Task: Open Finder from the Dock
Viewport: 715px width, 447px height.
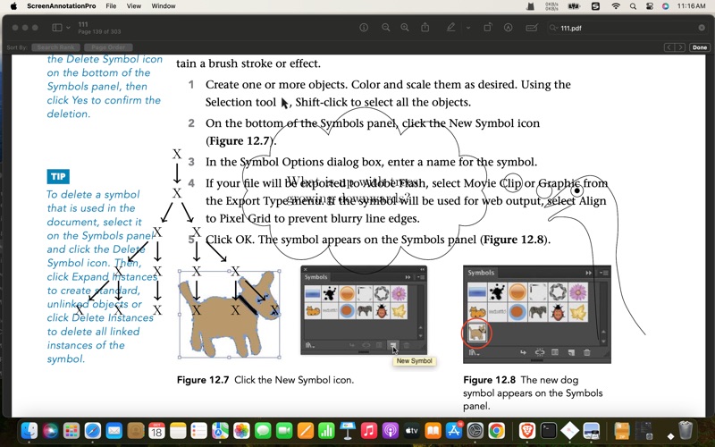Action: coord(29,430)
